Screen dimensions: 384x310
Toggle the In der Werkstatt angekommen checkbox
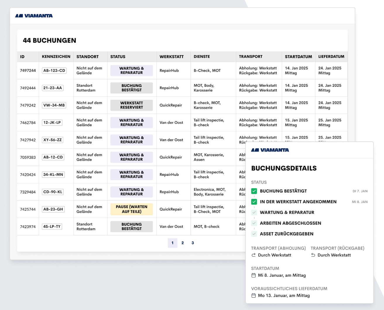pyautogui.click(x=254, y=202)
